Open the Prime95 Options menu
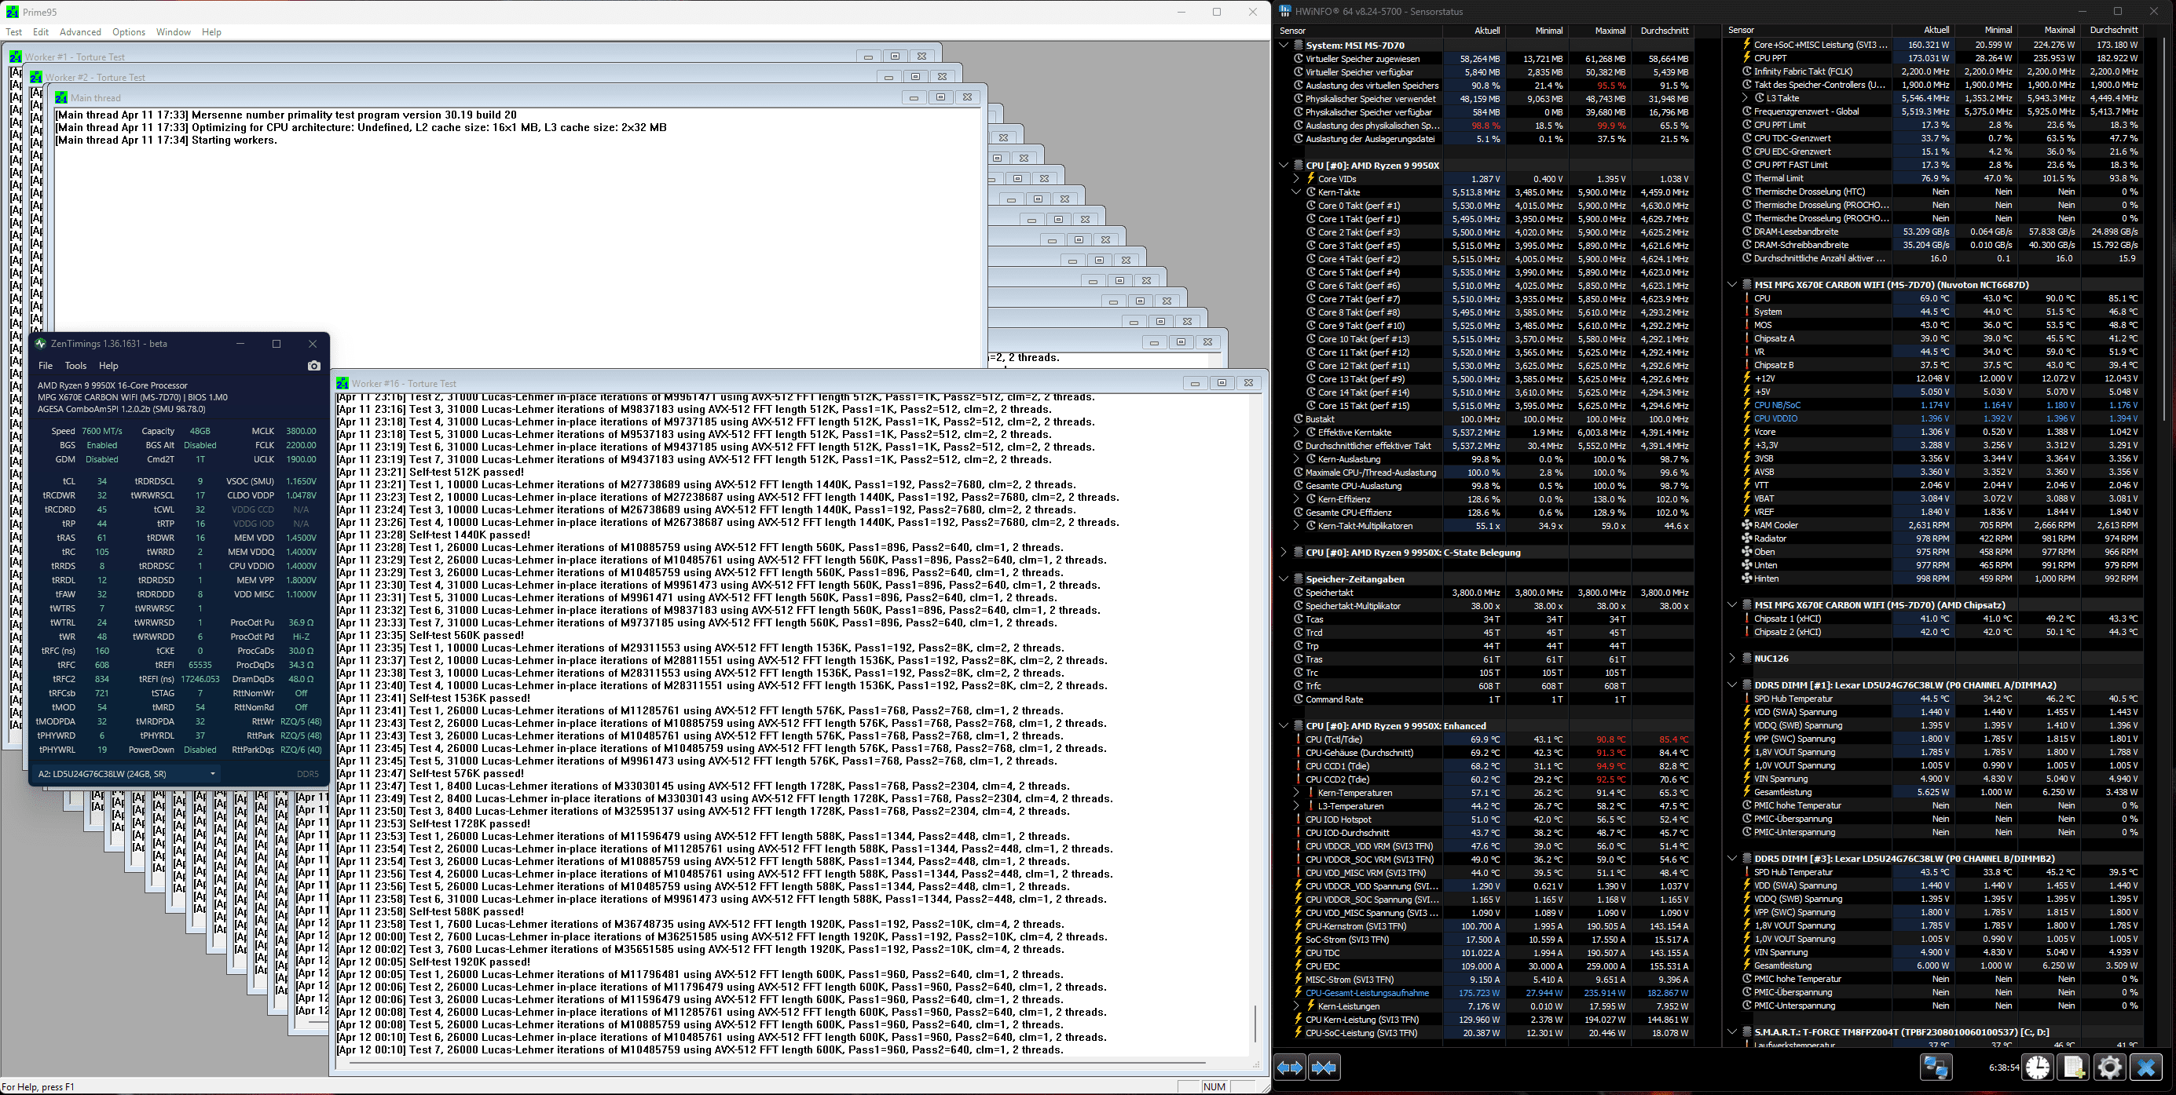This screenshot has width=2176, height=1095. click(128, 32)
